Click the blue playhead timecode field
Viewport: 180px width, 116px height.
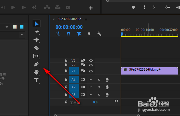(69, 27)
